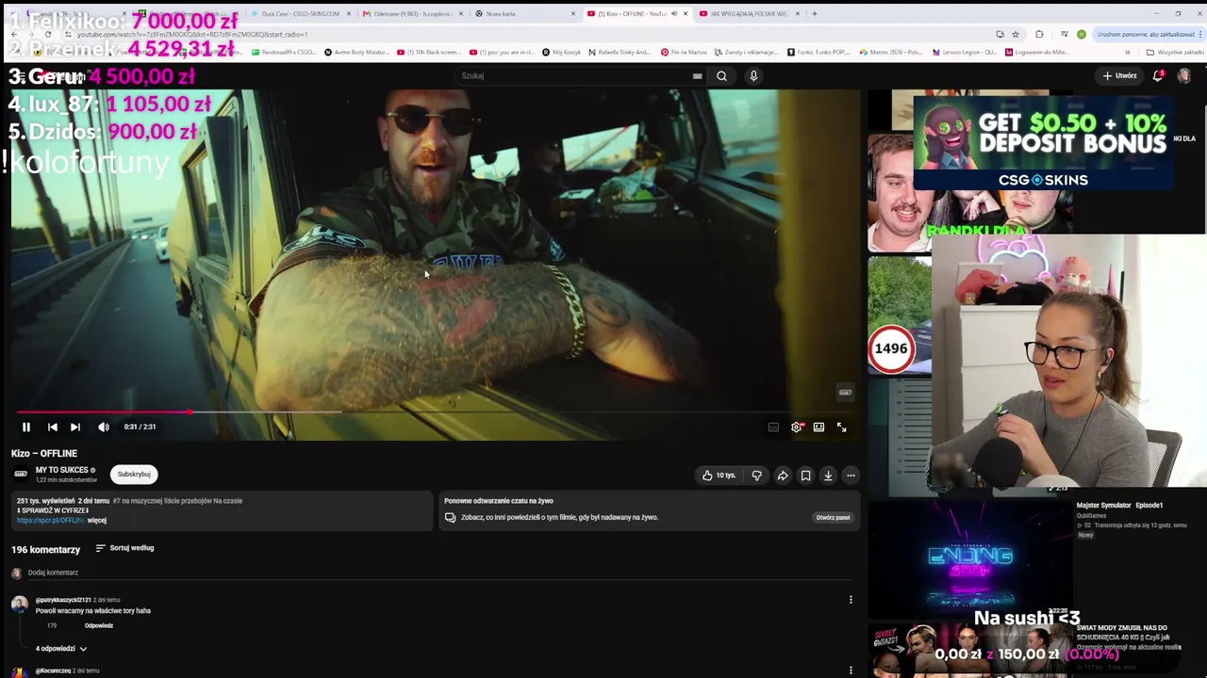Open the Wszystkie zakładki bookmarks folder

click(x=1175, y=53)
